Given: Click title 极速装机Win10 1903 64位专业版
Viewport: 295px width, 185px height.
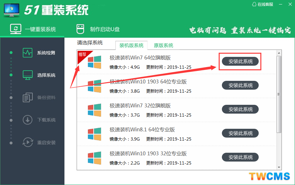Looking at the screenshot, I should tap(148, 81).
